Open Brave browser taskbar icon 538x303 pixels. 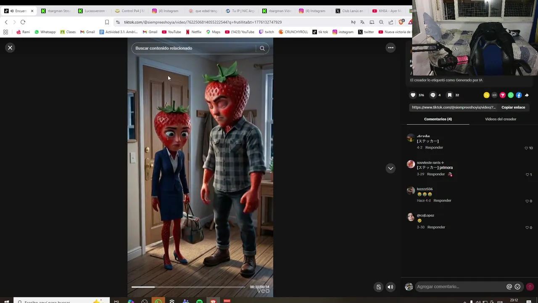(x=213, y=301)
